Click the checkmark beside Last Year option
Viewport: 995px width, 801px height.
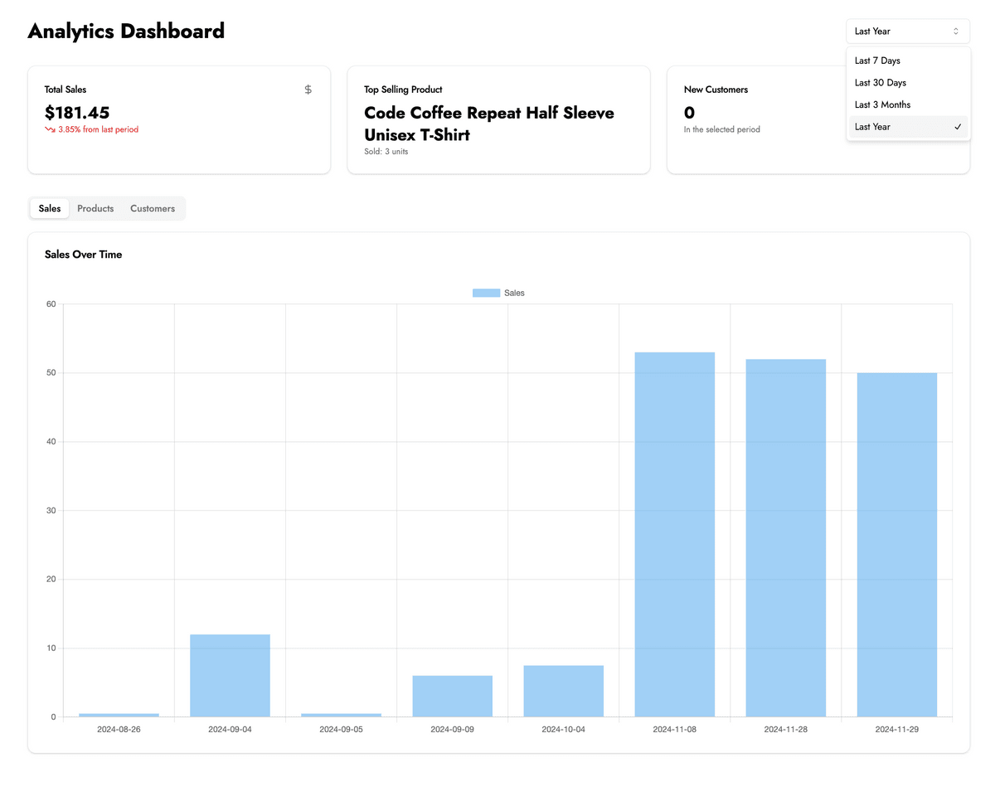pyautogui.click(x=958, y=127)
